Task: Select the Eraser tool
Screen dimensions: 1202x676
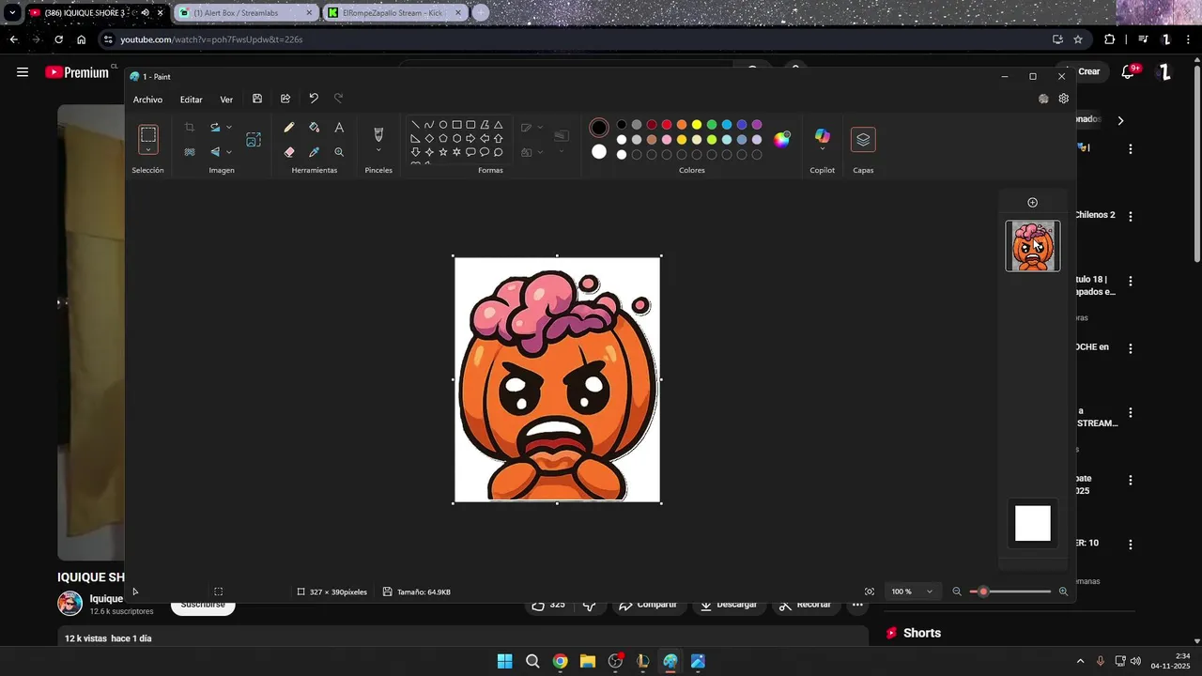Action: point(289,152)
